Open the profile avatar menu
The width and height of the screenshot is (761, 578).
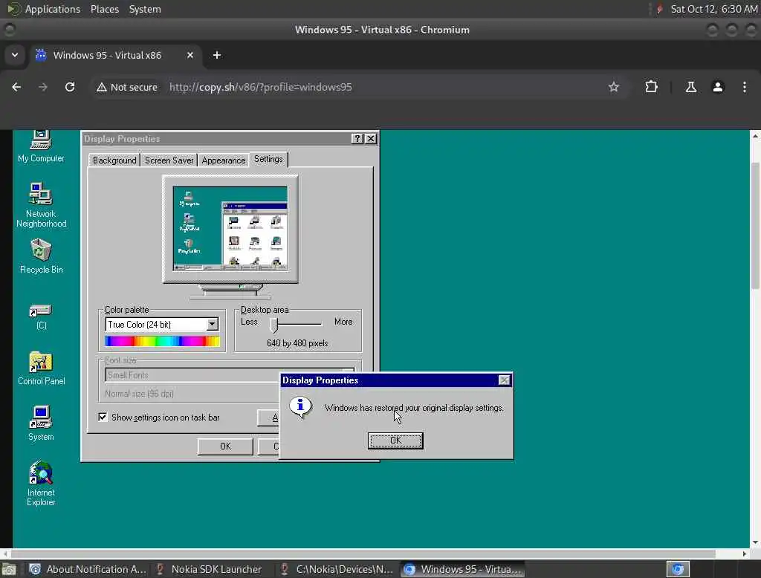[x=717, y=87]
